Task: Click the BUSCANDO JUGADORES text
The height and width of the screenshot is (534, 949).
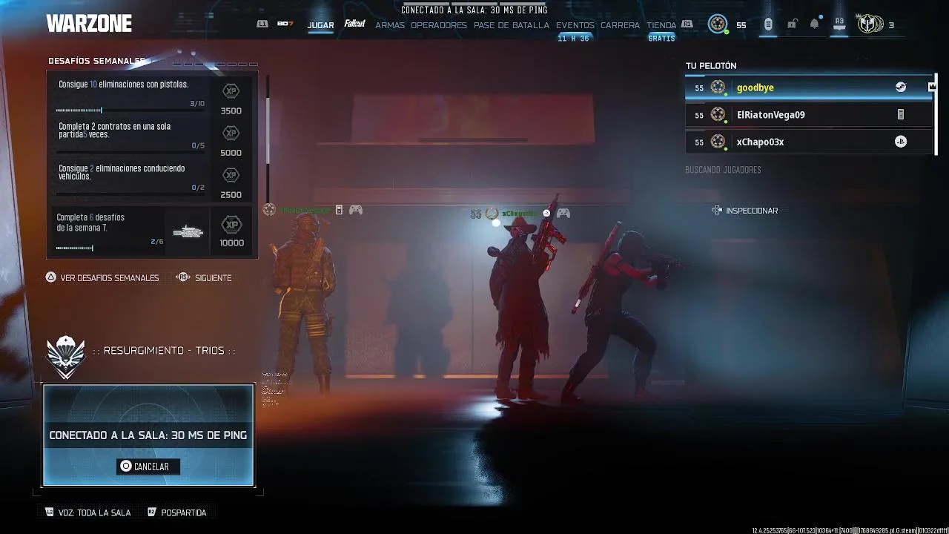Action: pyautogui.click(x=723, y=170)
